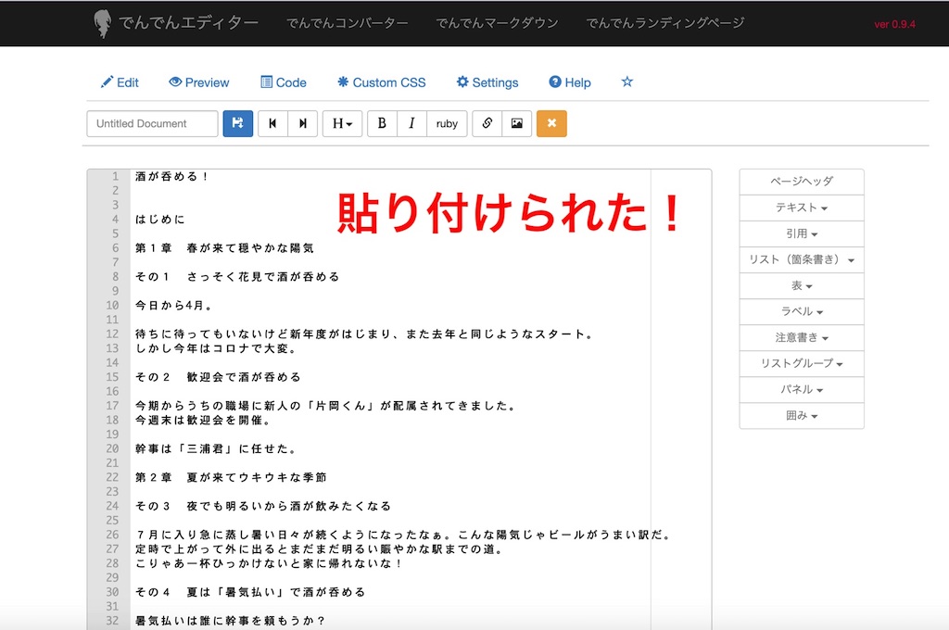The image size is (949, 630).
Task: Click the Untitled Document title field
Action: coord(152,123)
